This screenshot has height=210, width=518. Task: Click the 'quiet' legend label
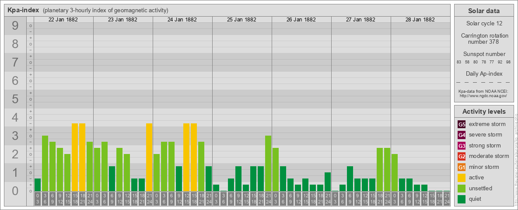click(x=476, y=199)
